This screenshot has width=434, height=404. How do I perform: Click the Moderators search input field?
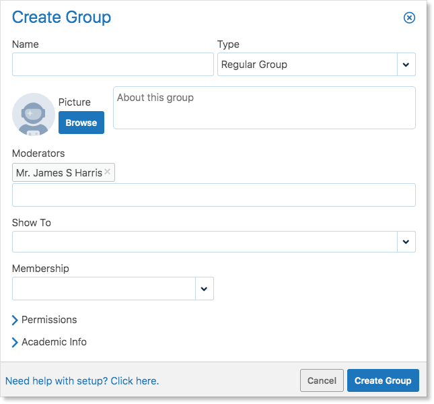[x=214, y=195]
